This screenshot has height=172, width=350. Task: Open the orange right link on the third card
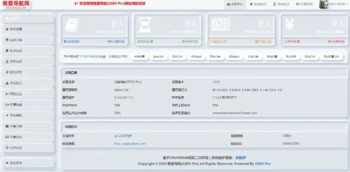[x=263, y=41]
